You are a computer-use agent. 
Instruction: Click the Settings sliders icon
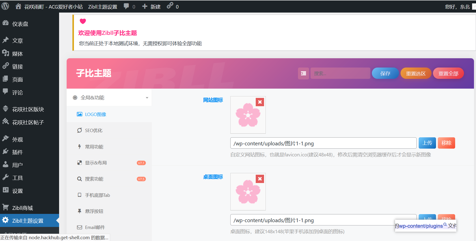click(6, 190)
